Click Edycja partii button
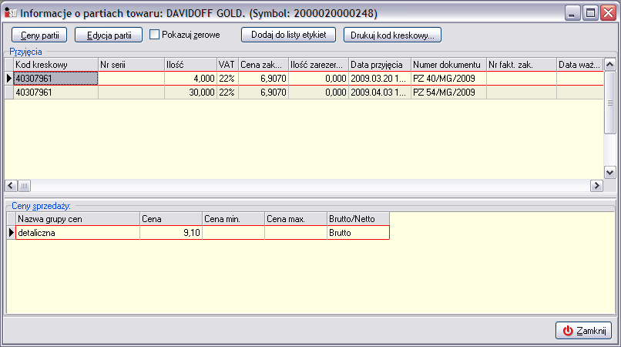The height and width of the screenshot is (347, 621). pos(109,35)
